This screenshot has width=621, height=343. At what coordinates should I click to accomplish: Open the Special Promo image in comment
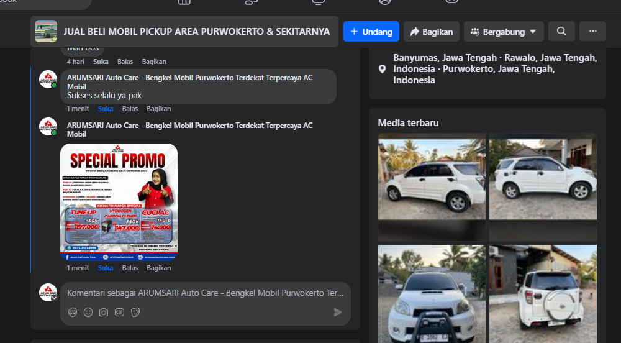coord(119,201)
